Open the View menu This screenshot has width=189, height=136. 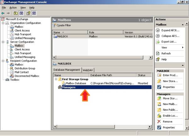[23, 8]
